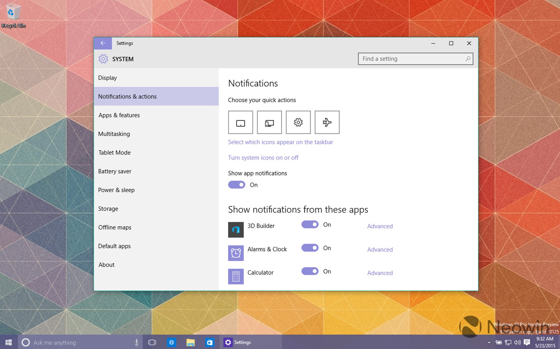Image resolution: width=560 pixels, height=349 pixels.
Task: Open Advanced settings for 3D Builder
Action: [380, 226]
